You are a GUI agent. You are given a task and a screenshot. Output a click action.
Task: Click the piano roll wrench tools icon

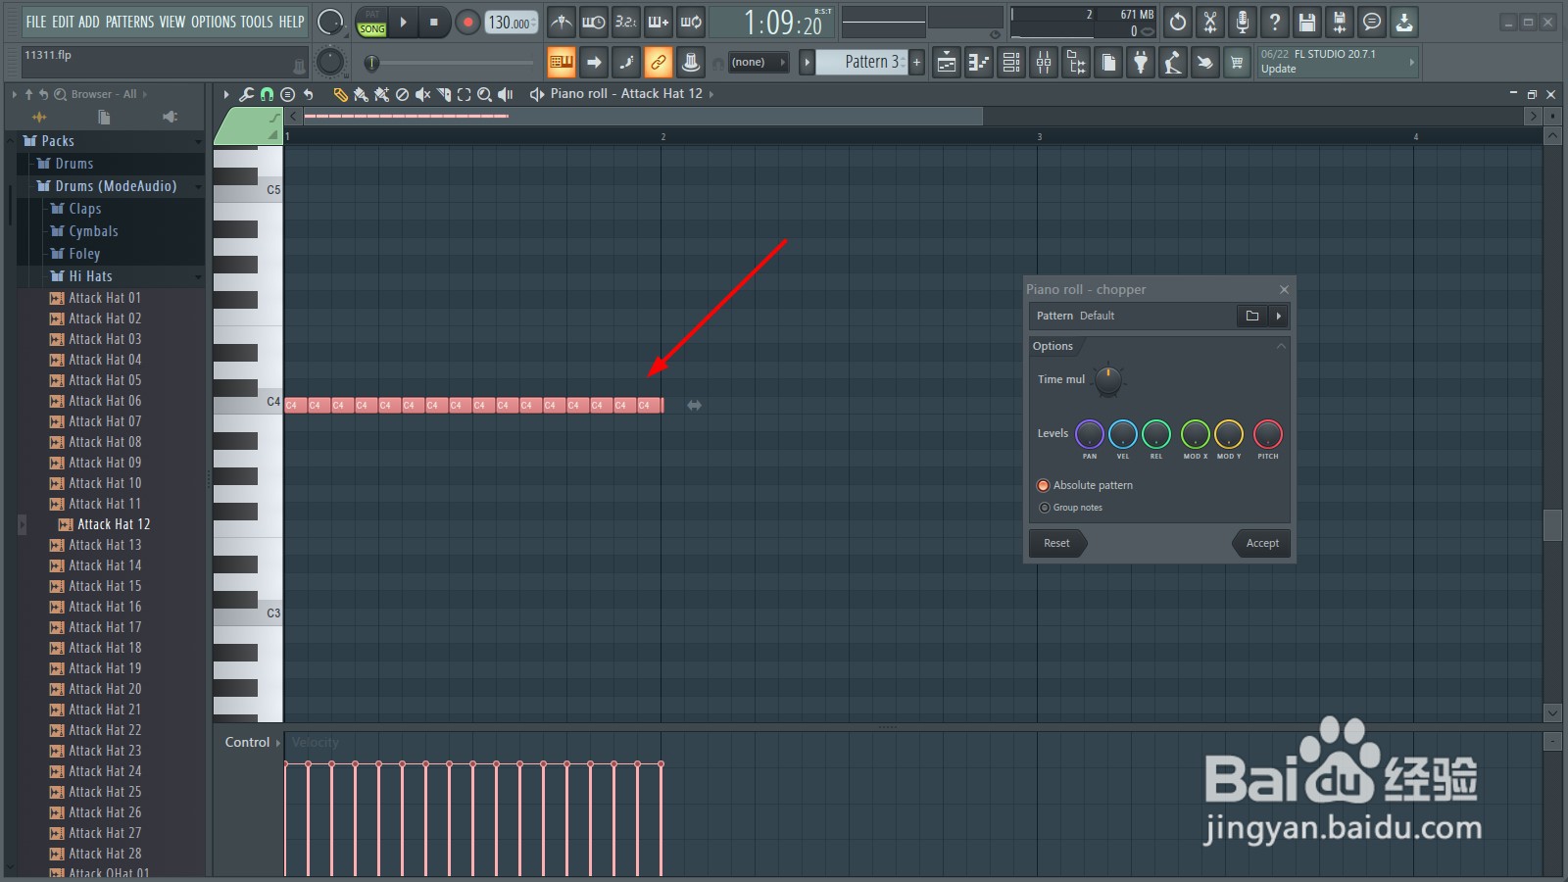[246, 94]
